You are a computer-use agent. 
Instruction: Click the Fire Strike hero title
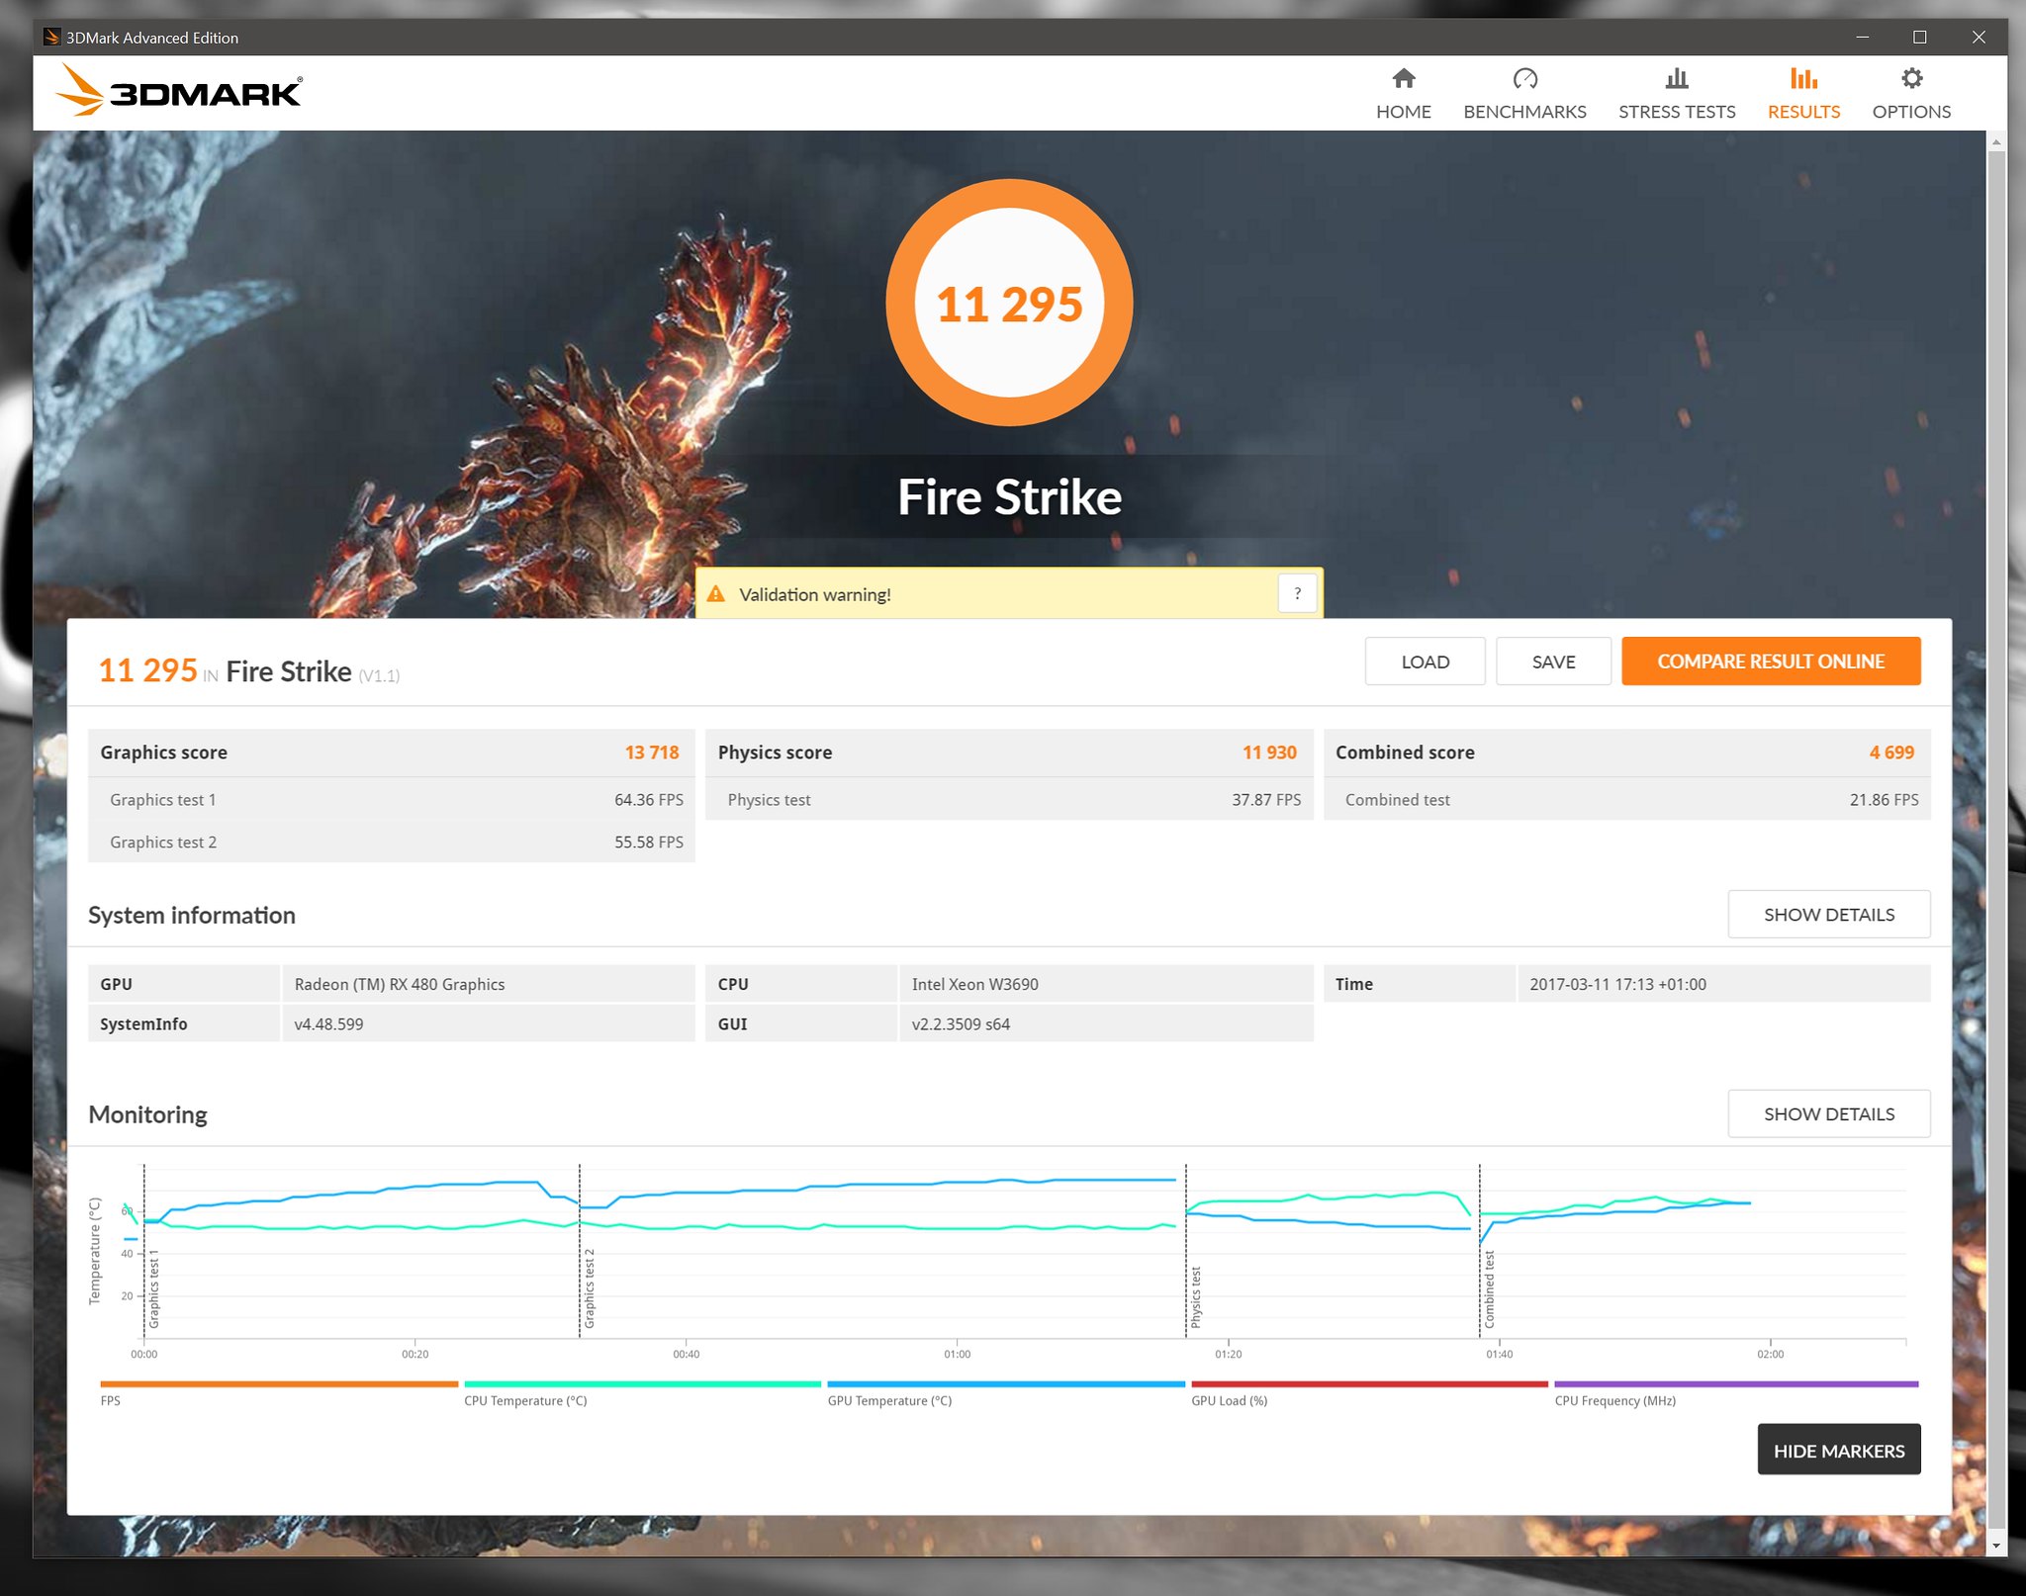[1009, 496]
